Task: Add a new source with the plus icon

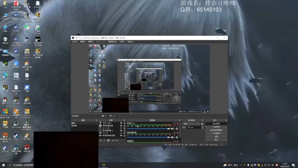Action: coord(101,141)
